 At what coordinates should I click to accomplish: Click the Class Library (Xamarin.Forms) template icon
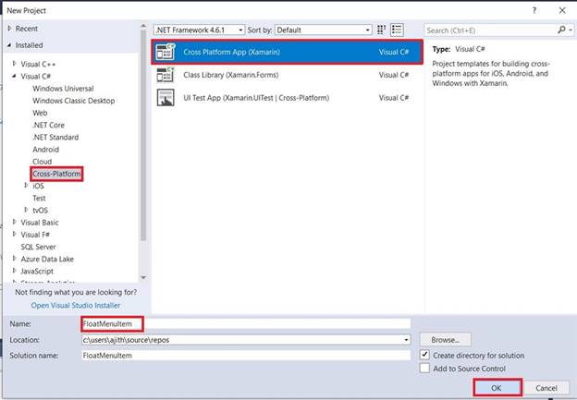pyautogui.click(x=166, y=75)
